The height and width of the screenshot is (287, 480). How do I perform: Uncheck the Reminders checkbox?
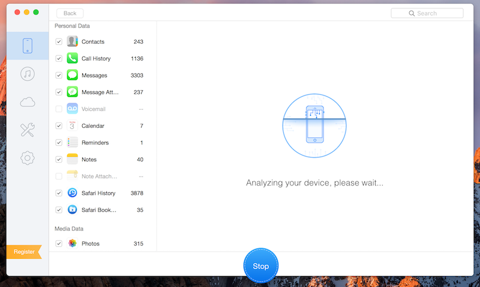pyautogui.click(x=59, y=142)
